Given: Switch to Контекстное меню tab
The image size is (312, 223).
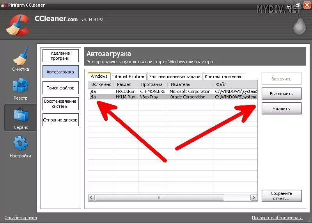Looking at the screenshot, I should coord(223,77).
